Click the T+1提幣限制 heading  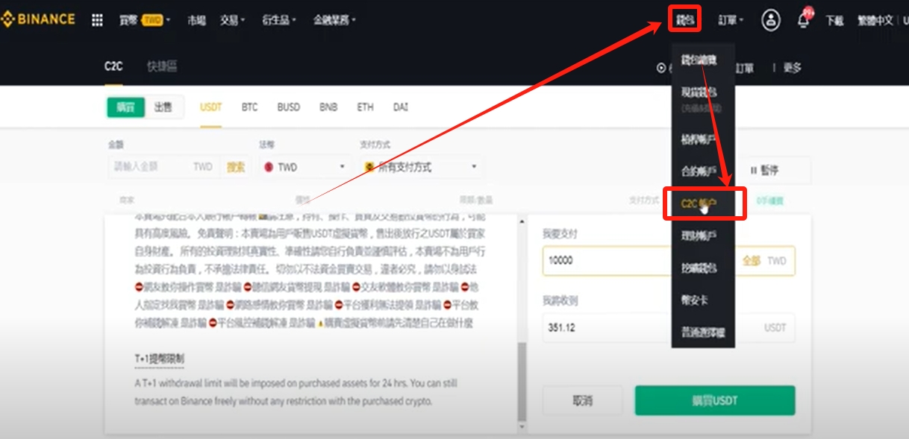pyautogui.click(x=159, y=359)
